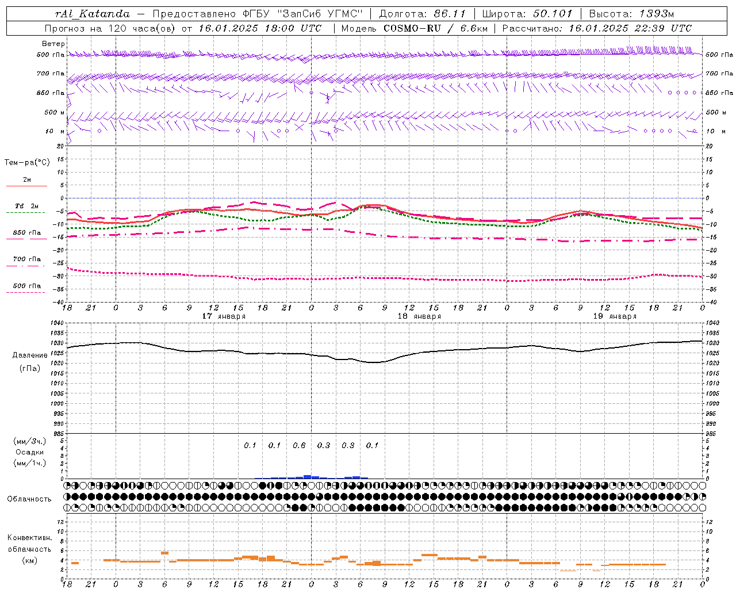Click 'Рассчитано: 16.01.2025 22:39 UTC' timestamp
This screenshot has height=589, width=736.
click(x=597, y=28)
